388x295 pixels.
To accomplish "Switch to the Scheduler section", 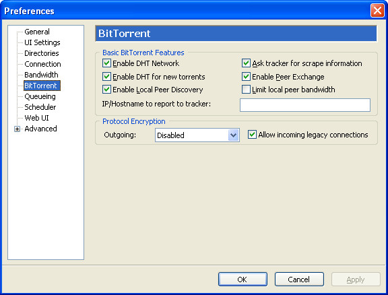I will 40,107.
